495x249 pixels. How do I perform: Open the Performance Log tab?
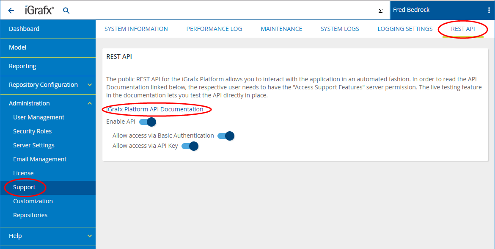click(x=214, y=29)
